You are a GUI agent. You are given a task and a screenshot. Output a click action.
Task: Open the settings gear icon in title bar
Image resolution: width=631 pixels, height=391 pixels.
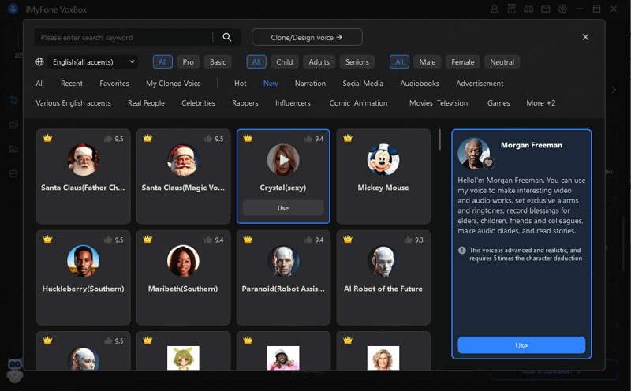[562, 9]
